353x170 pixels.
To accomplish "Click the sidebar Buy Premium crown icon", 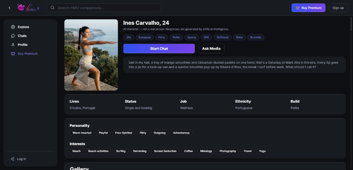I will pos(13,54).
